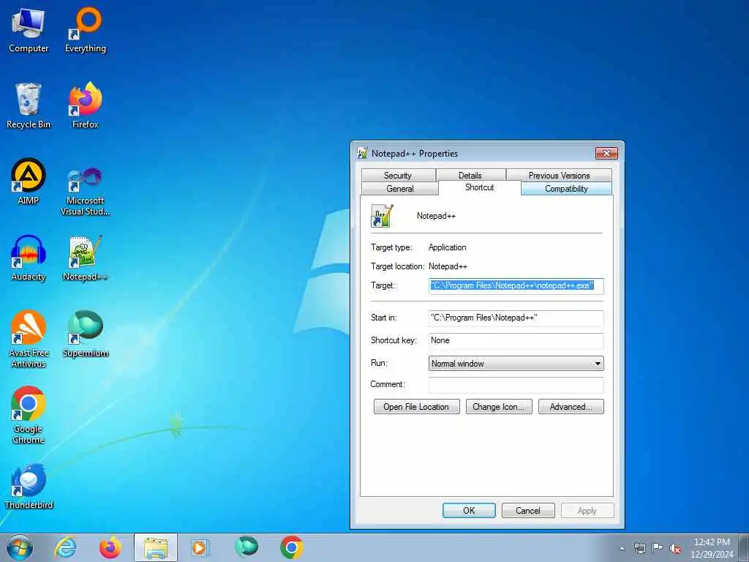Select the Audacity desktop shortcut
This screenshot has height=562, width=749.
tap(29, 258)
